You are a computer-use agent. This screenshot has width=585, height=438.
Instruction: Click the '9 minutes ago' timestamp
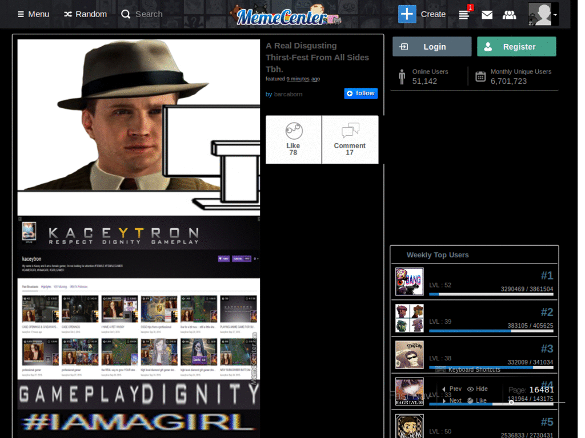(x=303, y=79)
